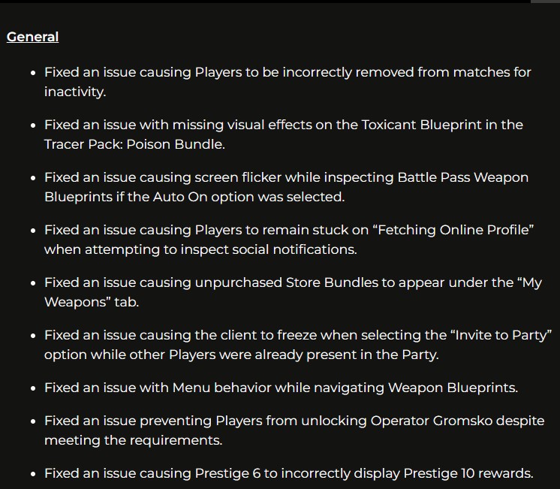Screen dimensions: 560x489
Task: Click the underlined General heading
Action: pos(32,36)
